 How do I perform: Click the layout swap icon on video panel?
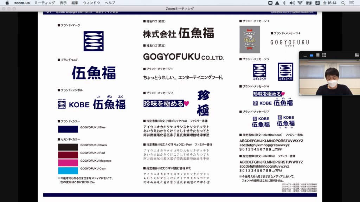coord(357,55)
